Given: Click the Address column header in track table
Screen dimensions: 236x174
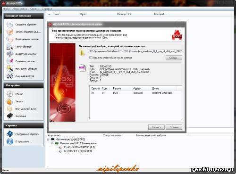Looking at the screenshot, I should click(x=137, y=89).
